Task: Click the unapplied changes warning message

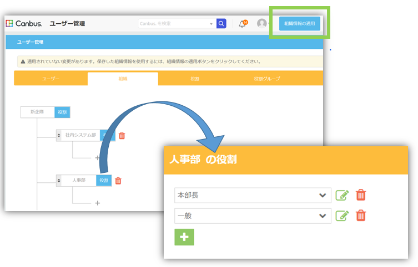Action: coord(170,61)
